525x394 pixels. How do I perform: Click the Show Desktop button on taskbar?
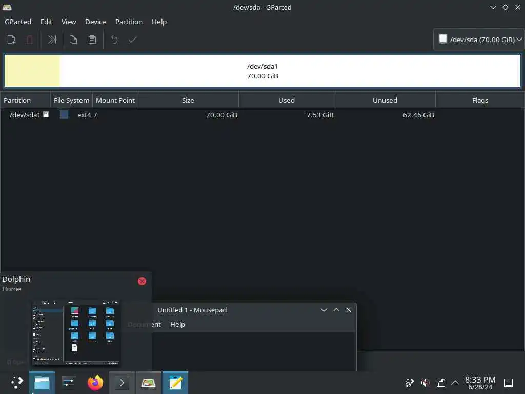coord(509,383)
